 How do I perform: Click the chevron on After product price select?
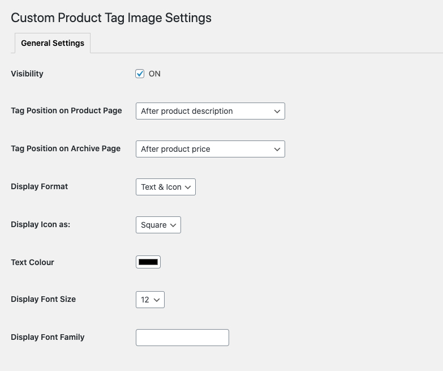[x=277, y=150]
